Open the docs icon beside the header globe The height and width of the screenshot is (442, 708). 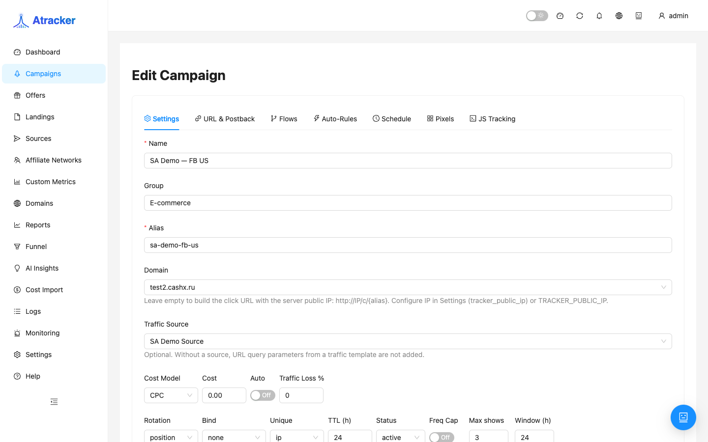639,16
